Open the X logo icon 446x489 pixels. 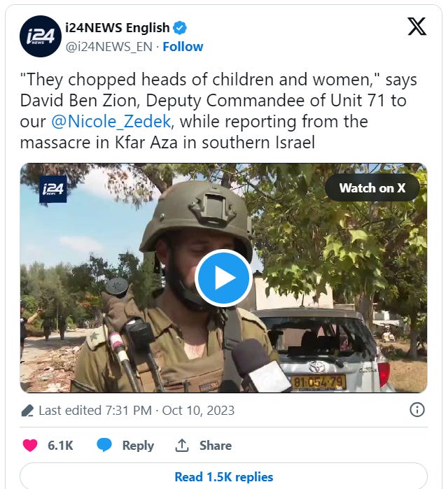click(417, 26)
